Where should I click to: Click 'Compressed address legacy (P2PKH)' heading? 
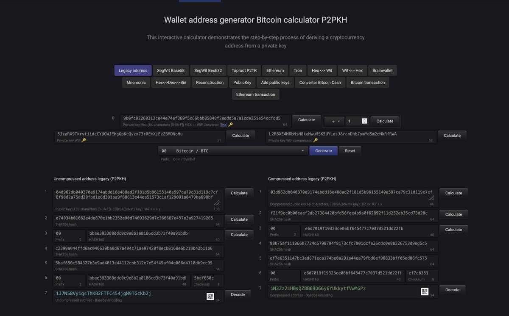[x=302, y=179]
